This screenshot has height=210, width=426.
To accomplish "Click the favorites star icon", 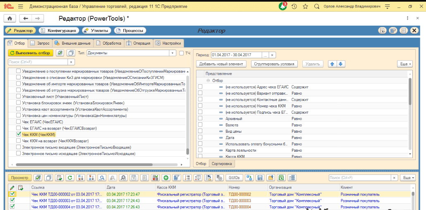I will [305, 7].
